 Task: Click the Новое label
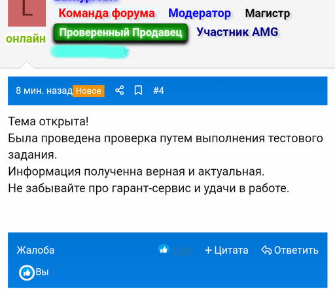point(88,90)
